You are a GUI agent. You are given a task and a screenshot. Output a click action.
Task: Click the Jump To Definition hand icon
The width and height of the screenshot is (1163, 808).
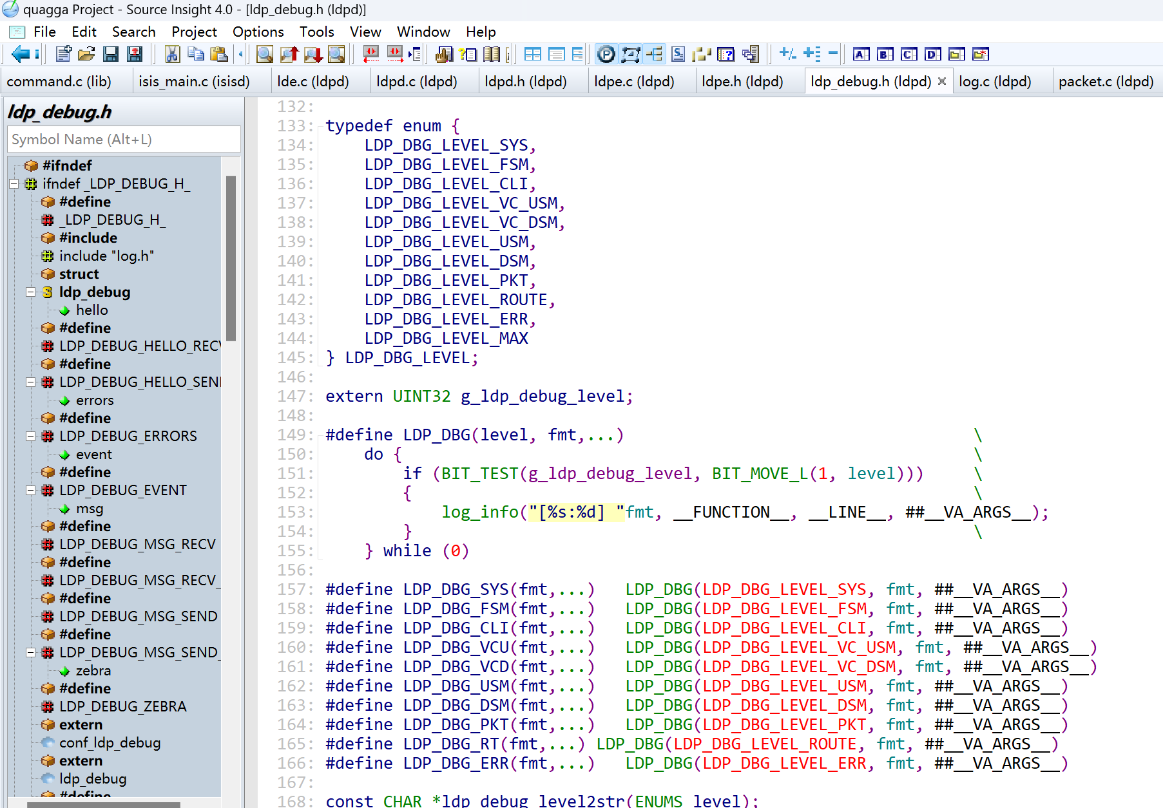[x=444, y=54]
